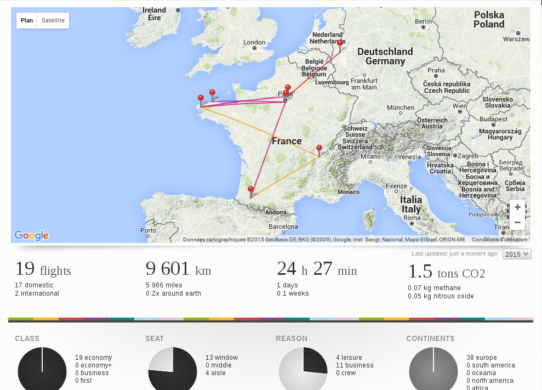Click the uppermost red pin north of Paris
The width and height of the screenshot is (542, 390).
(288, 88)
